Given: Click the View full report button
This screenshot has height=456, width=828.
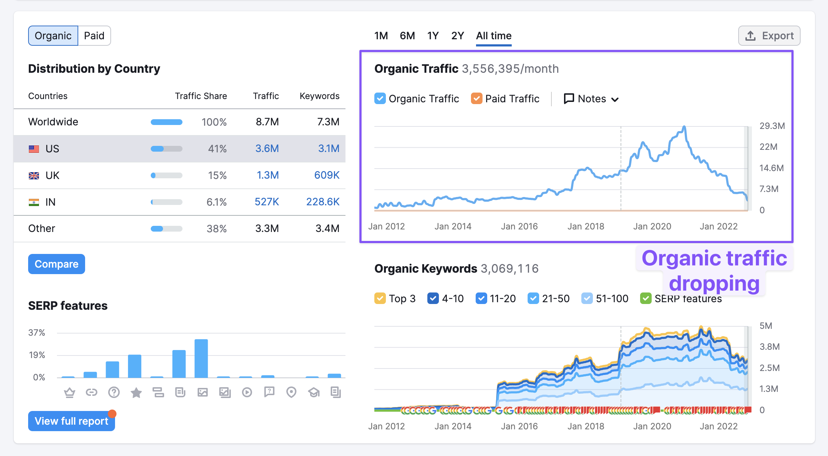Looking at the screenshot, I should (x=71, y=421).
